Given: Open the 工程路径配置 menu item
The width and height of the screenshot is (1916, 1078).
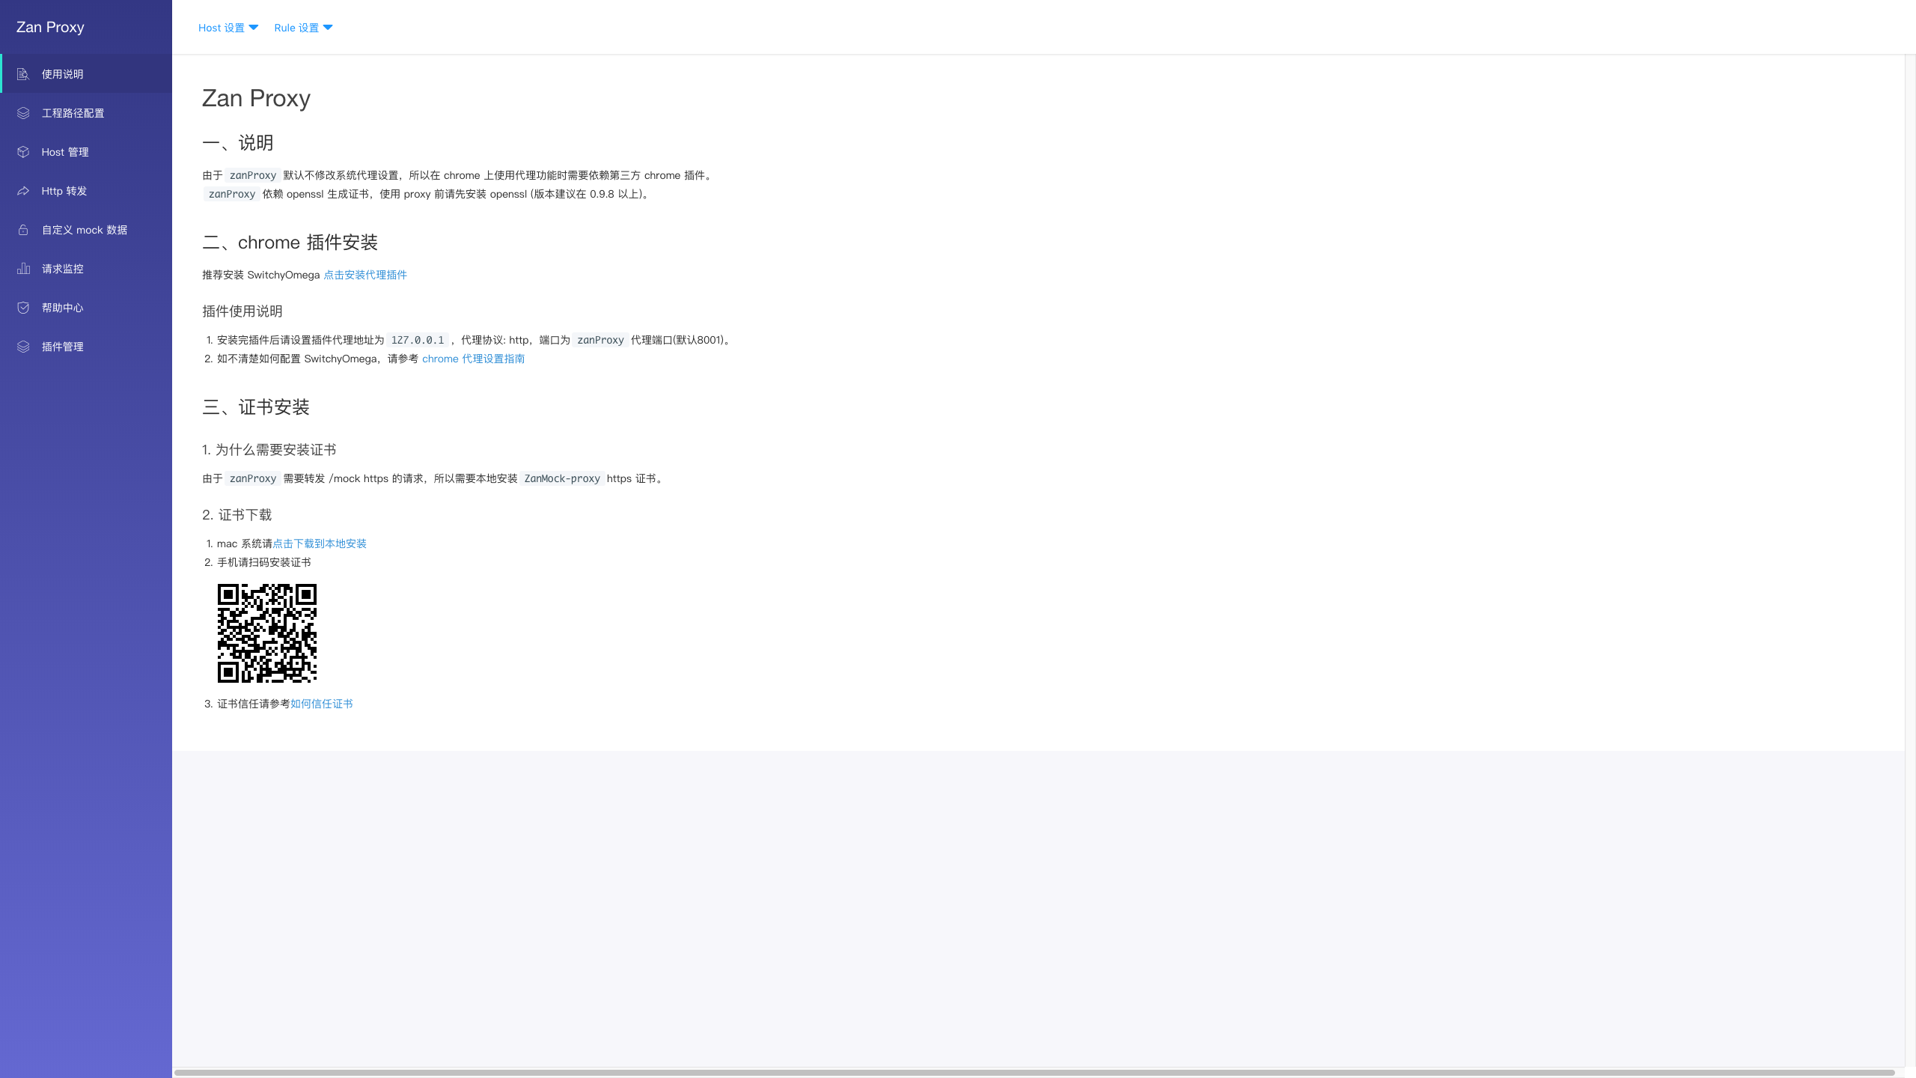Looking at the screenshot, I should 86,113.
